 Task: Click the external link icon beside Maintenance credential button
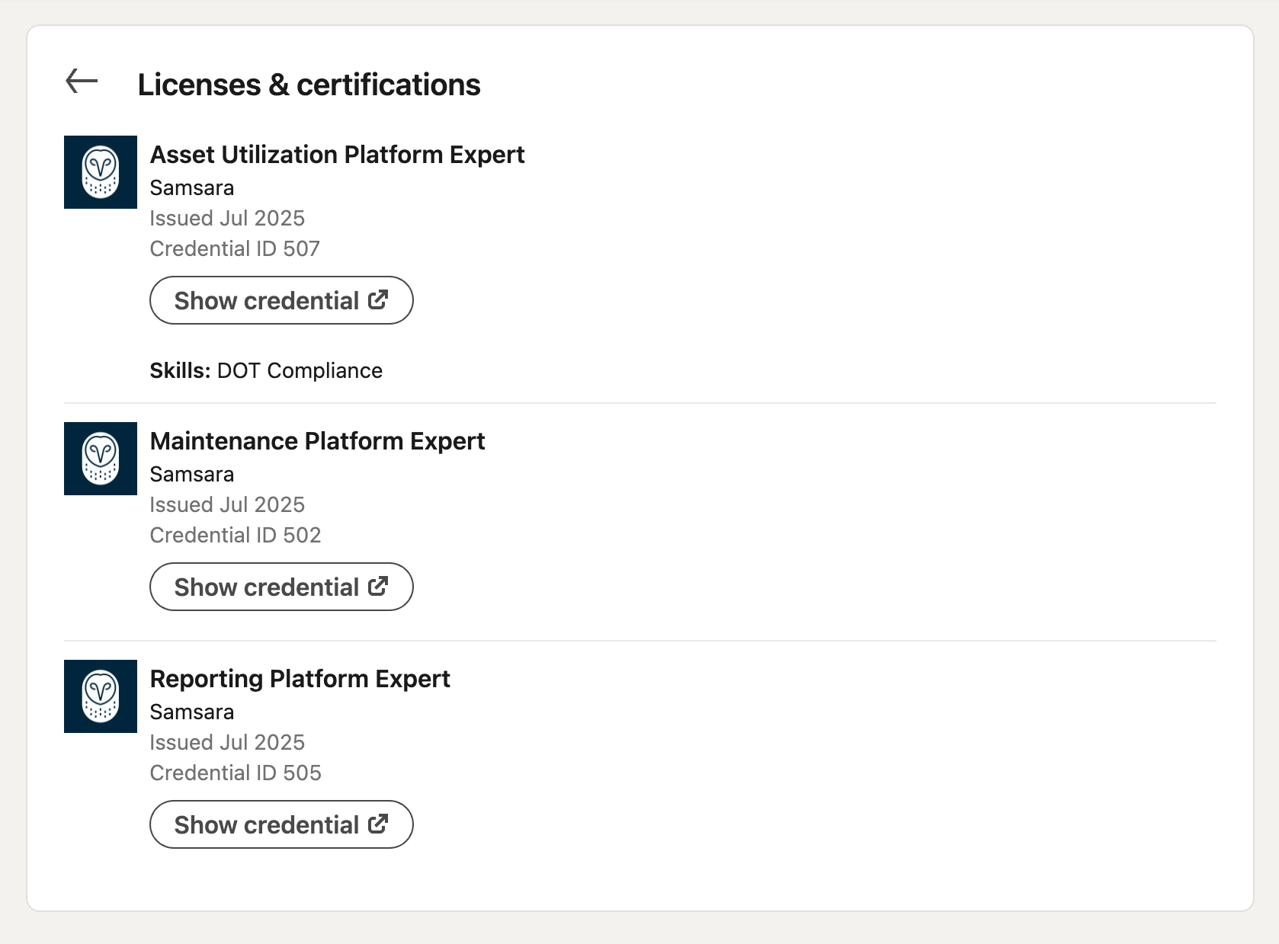coord(377,587)
